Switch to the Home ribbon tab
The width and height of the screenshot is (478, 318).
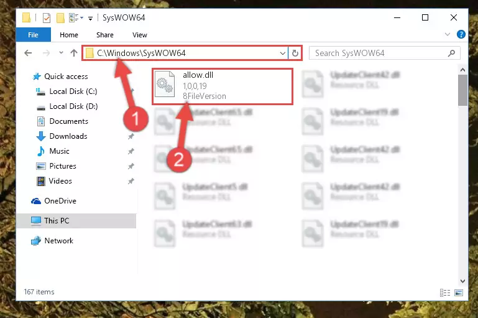click(69, 35)
